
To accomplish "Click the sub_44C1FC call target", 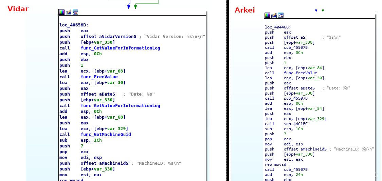I will [x=296, y=124].
